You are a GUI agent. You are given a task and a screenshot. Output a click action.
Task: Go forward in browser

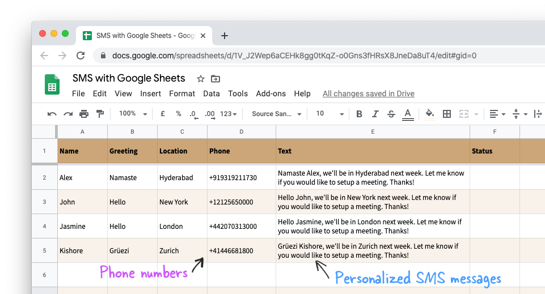[62, 56]
